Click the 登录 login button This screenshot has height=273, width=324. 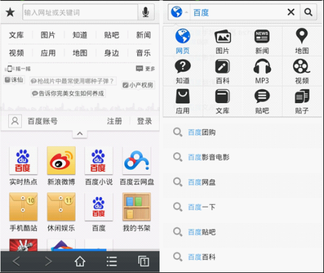point(145,121)
